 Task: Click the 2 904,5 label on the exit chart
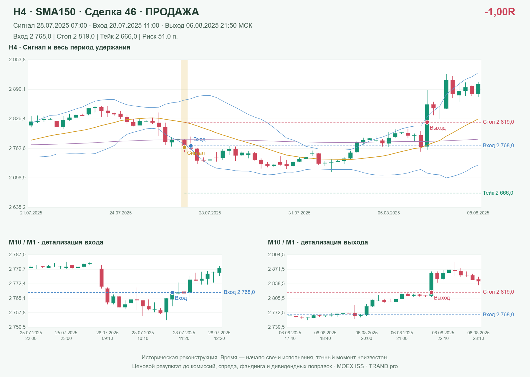[x=276, y=255]
